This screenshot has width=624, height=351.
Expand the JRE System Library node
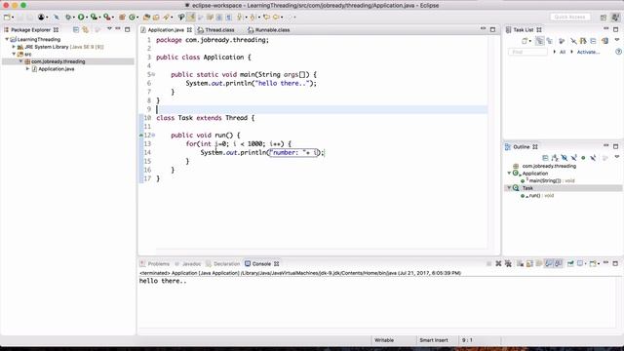14,47
